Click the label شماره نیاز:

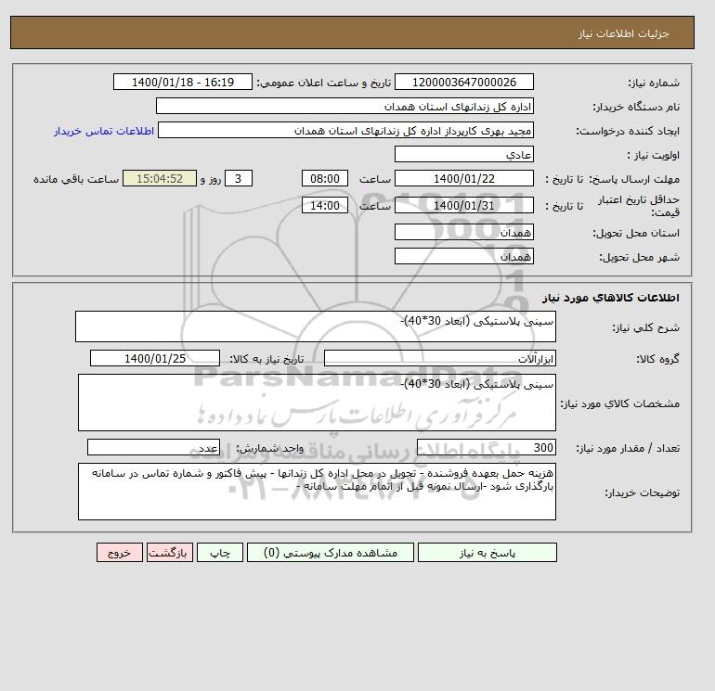(x=654, y=83)
